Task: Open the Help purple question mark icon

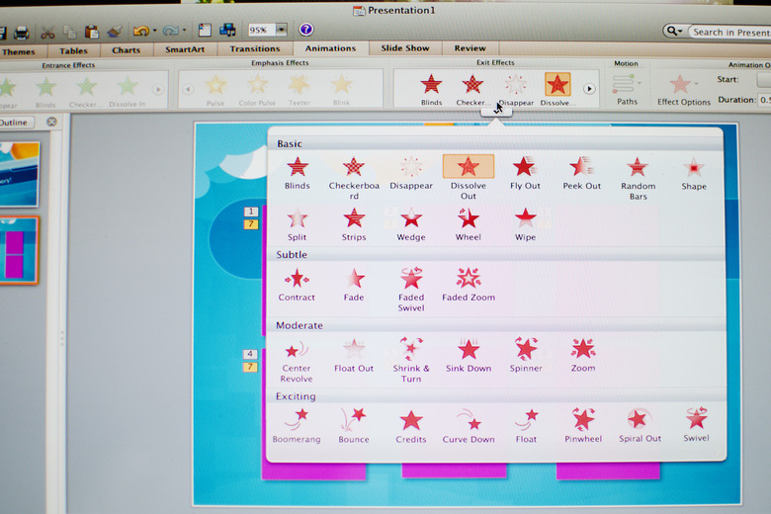Action: tap(306, 30)
